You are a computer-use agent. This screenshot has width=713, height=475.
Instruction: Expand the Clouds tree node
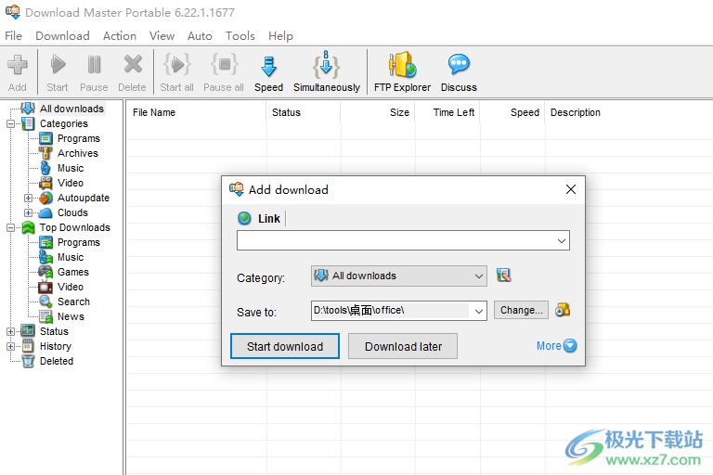(28, 212)
